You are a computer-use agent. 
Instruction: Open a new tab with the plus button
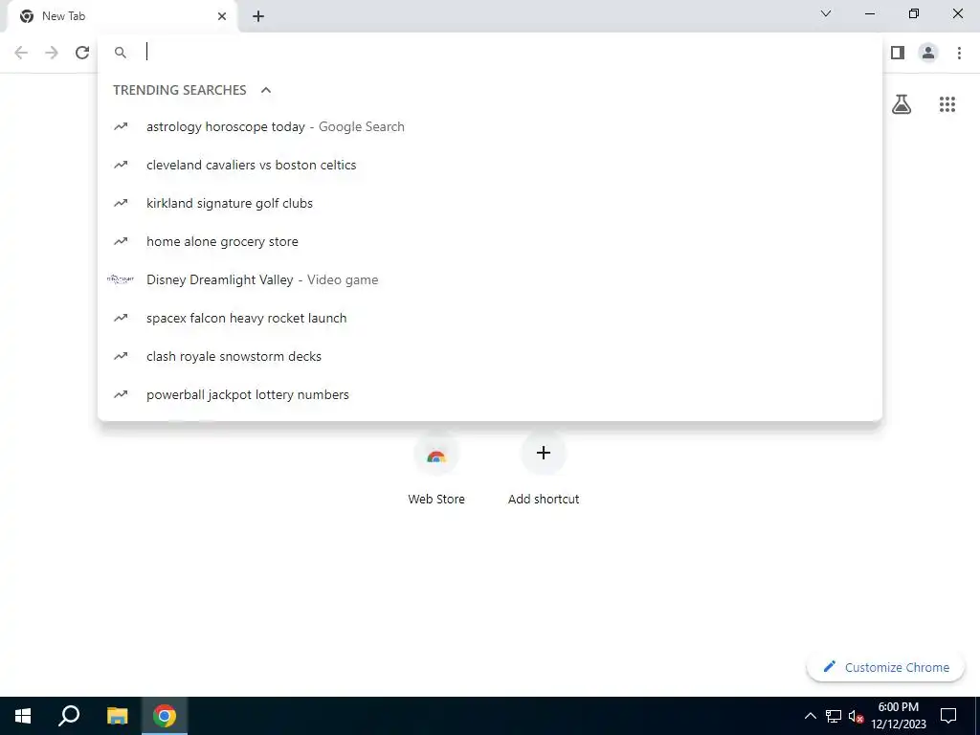coord(258,16)
